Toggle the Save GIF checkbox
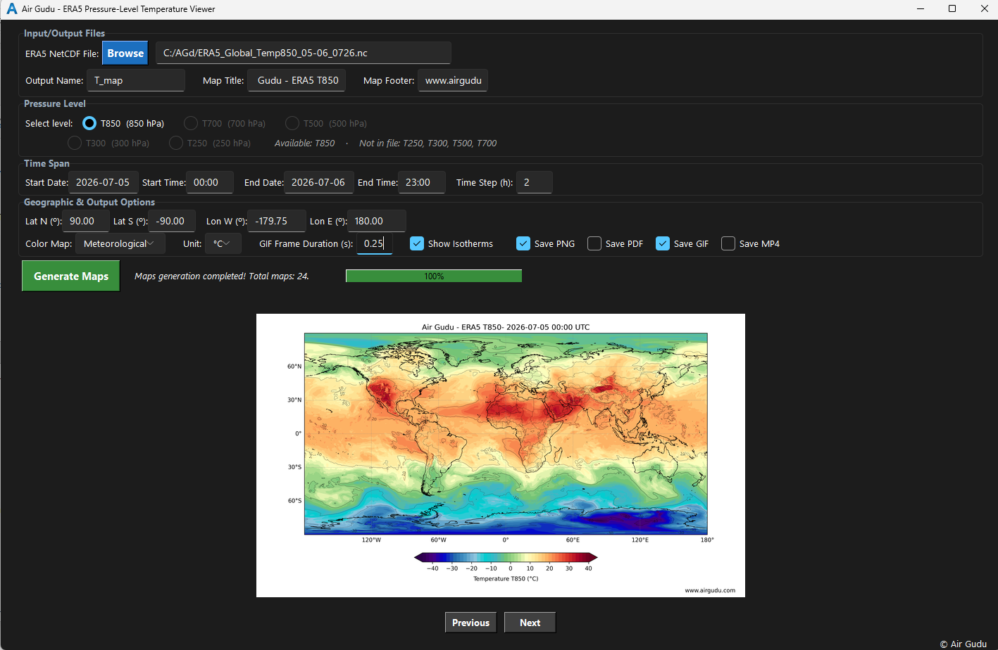Screen dimensions: 998x650 click(663, 243)
